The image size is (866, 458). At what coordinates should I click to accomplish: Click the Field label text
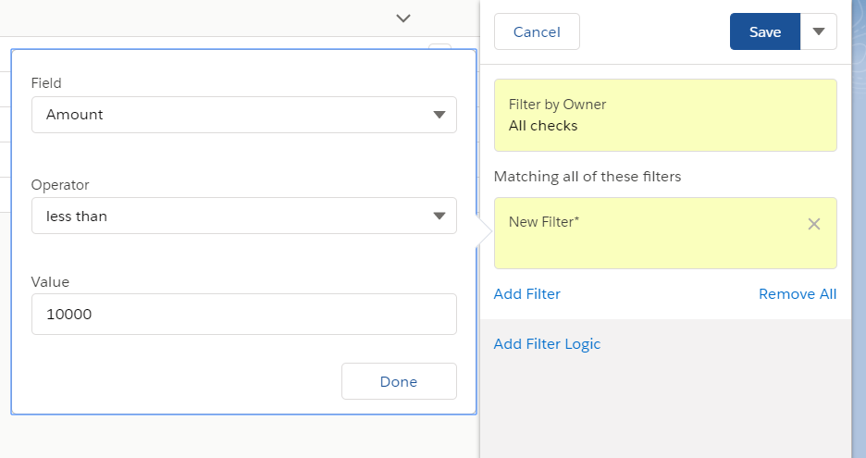point(46,83)
